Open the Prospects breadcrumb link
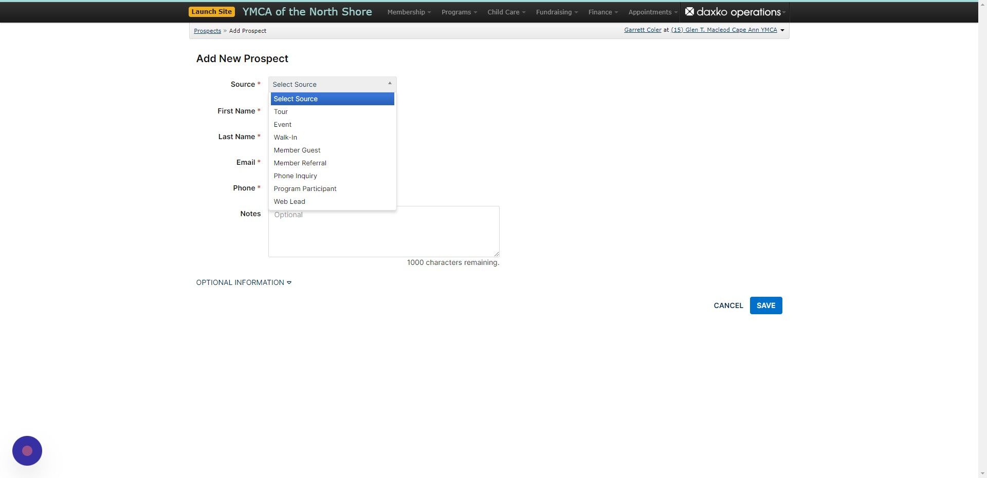 [207, 30]
